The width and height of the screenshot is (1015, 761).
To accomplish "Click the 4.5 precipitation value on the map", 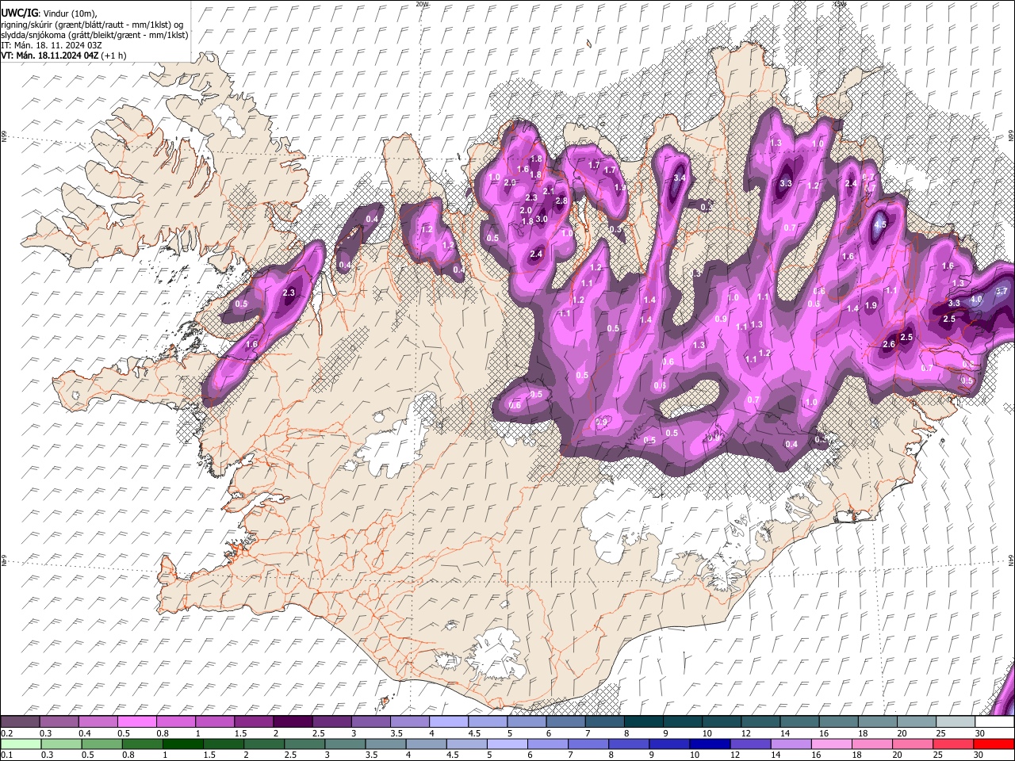I will [879, 225].
